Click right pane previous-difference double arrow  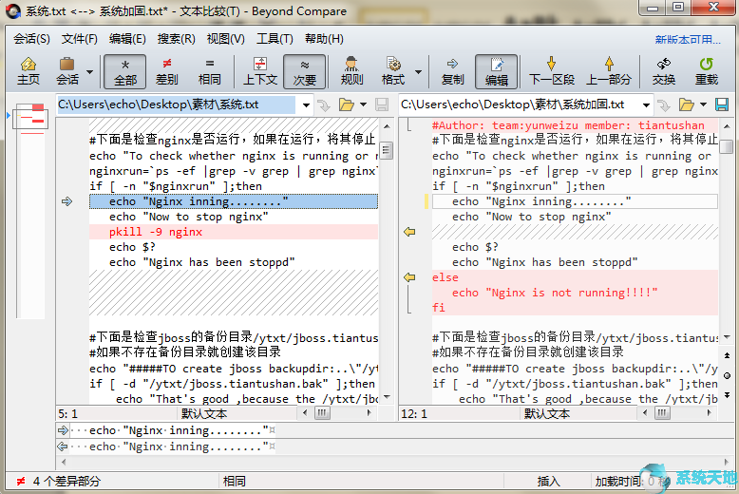pyautogui.click(x=728, y=355)
